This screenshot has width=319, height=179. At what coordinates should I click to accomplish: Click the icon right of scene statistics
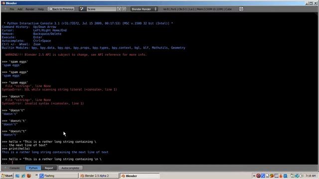241,9
